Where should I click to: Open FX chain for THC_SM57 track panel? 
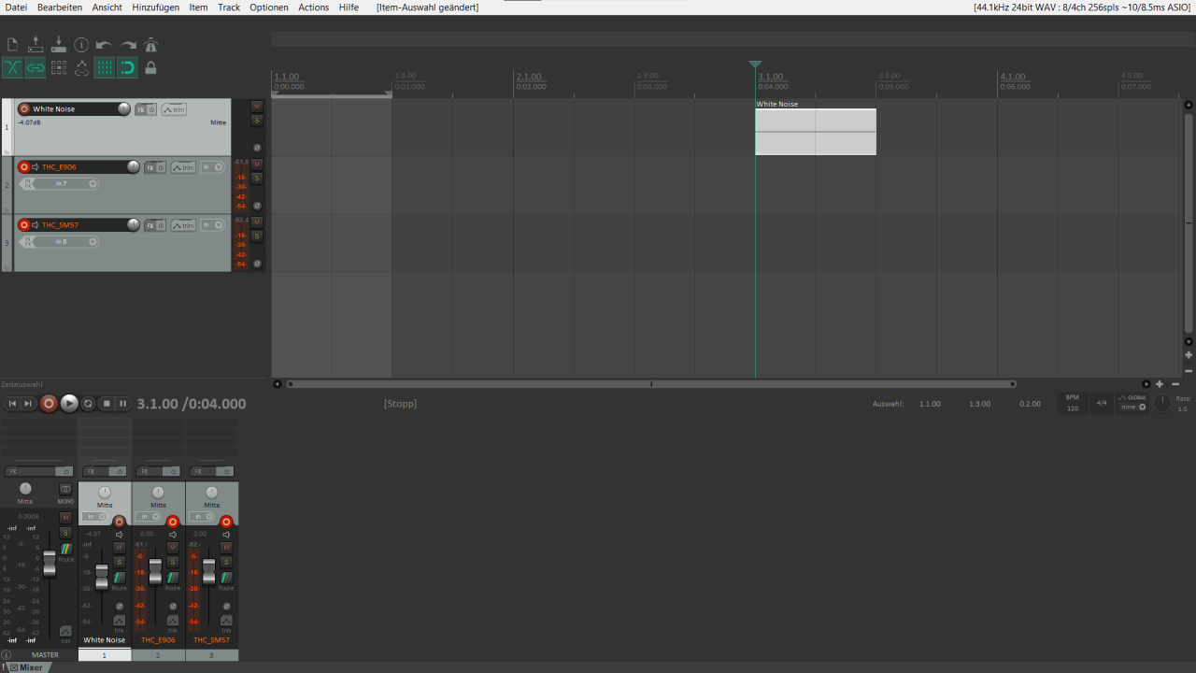149,225
